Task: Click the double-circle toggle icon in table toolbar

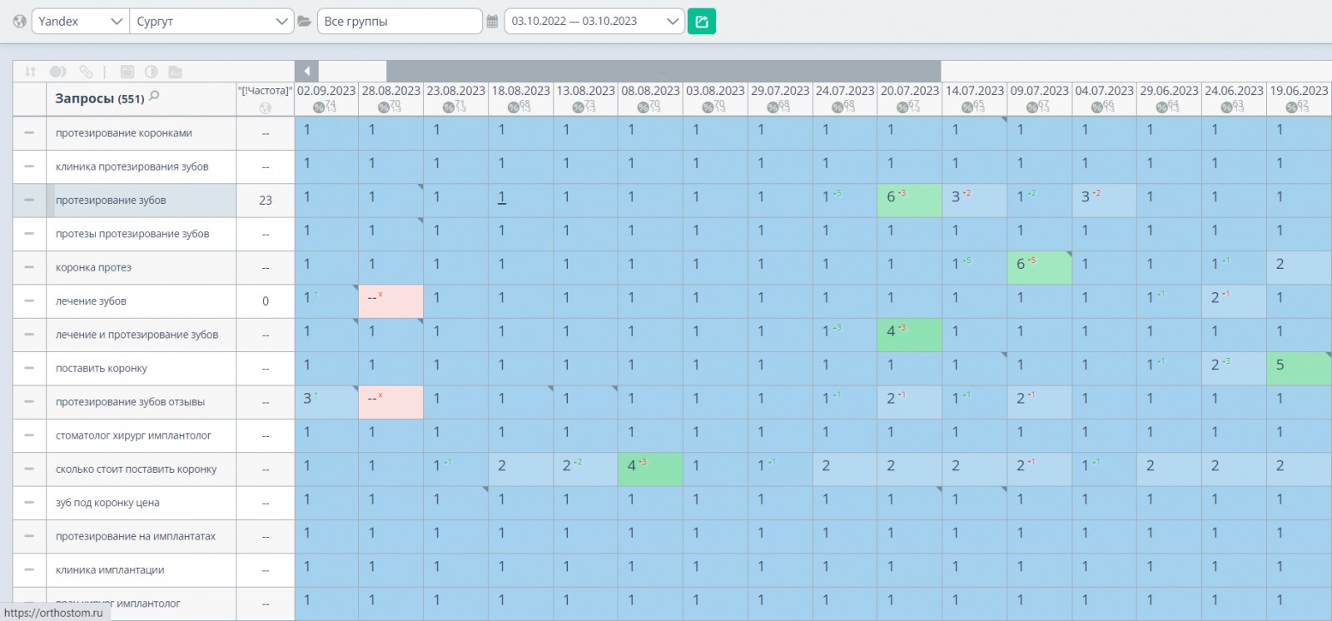Action: point(57,72)
